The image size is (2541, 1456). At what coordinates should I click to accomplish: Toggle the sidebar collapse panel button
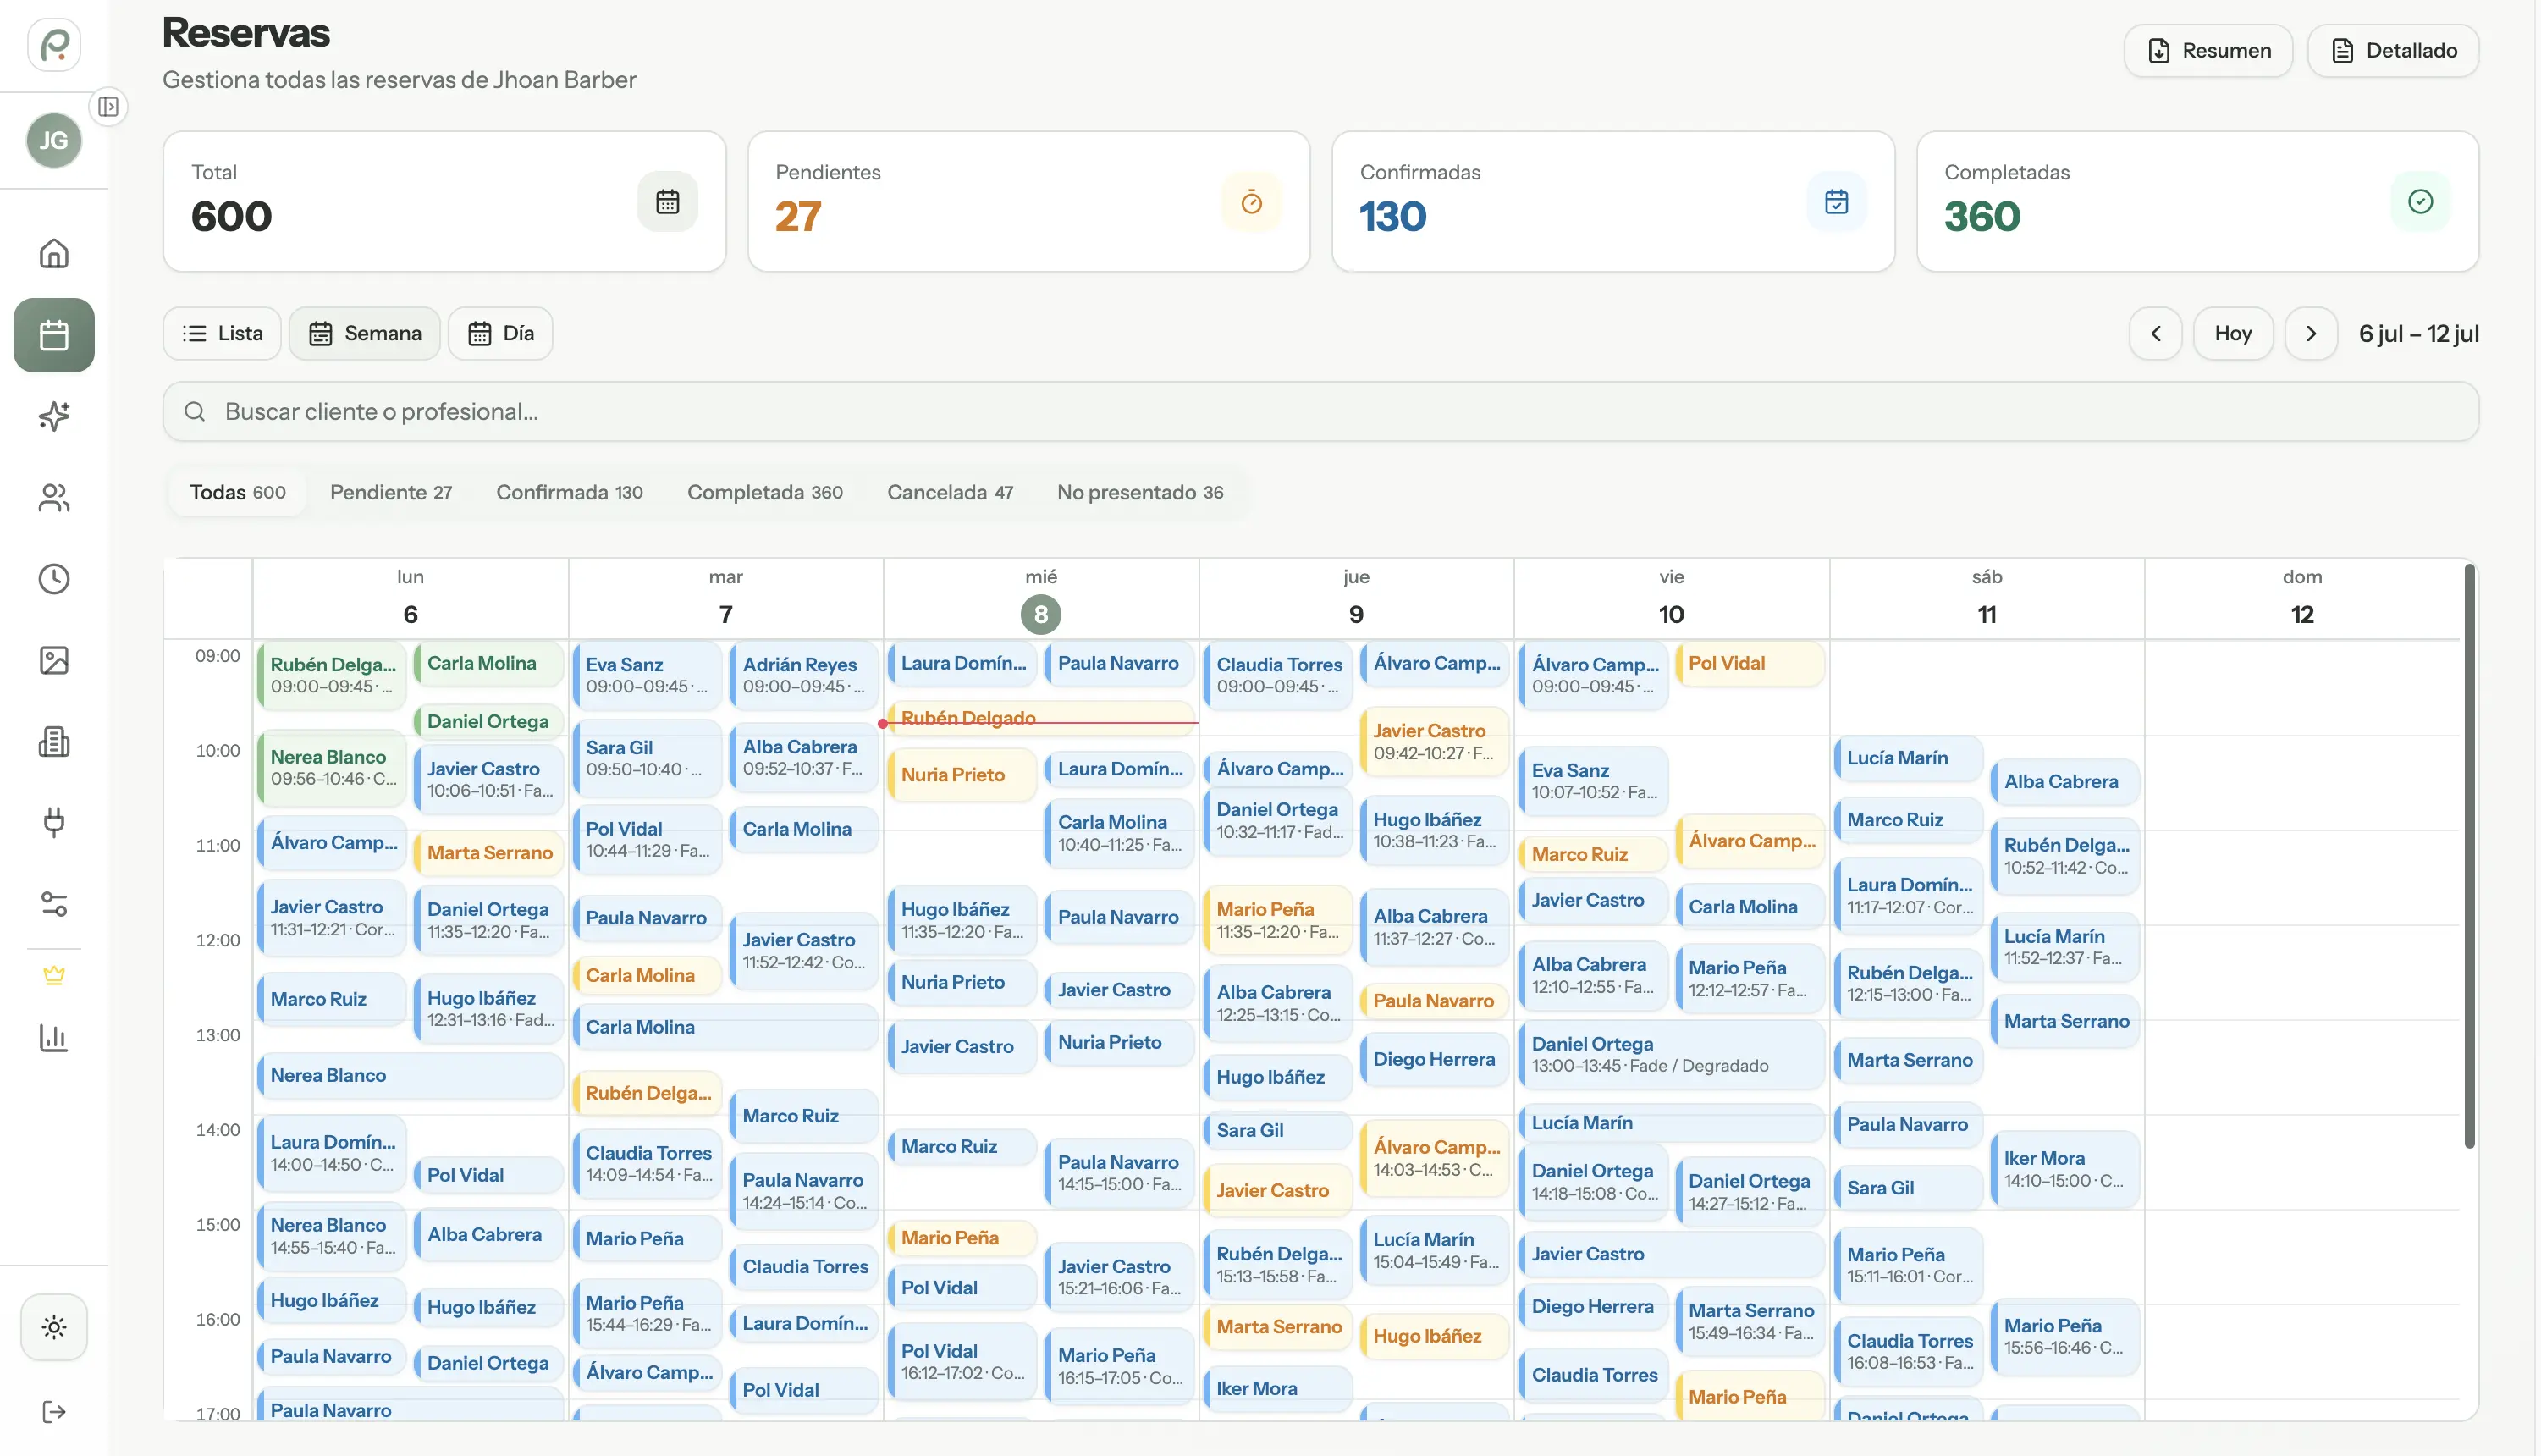pyautogui.click(x=108, y=106)
